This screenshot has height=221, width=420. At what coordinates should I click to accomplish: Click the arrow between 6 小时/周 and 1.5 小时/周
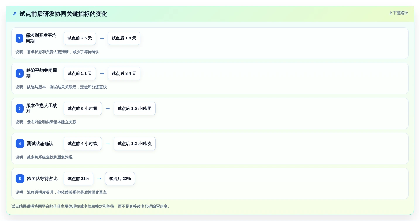click(108, 108)
